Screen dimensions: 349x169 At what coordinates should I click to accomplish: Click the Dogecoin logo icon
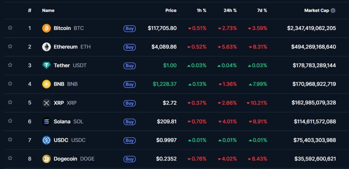46,159
